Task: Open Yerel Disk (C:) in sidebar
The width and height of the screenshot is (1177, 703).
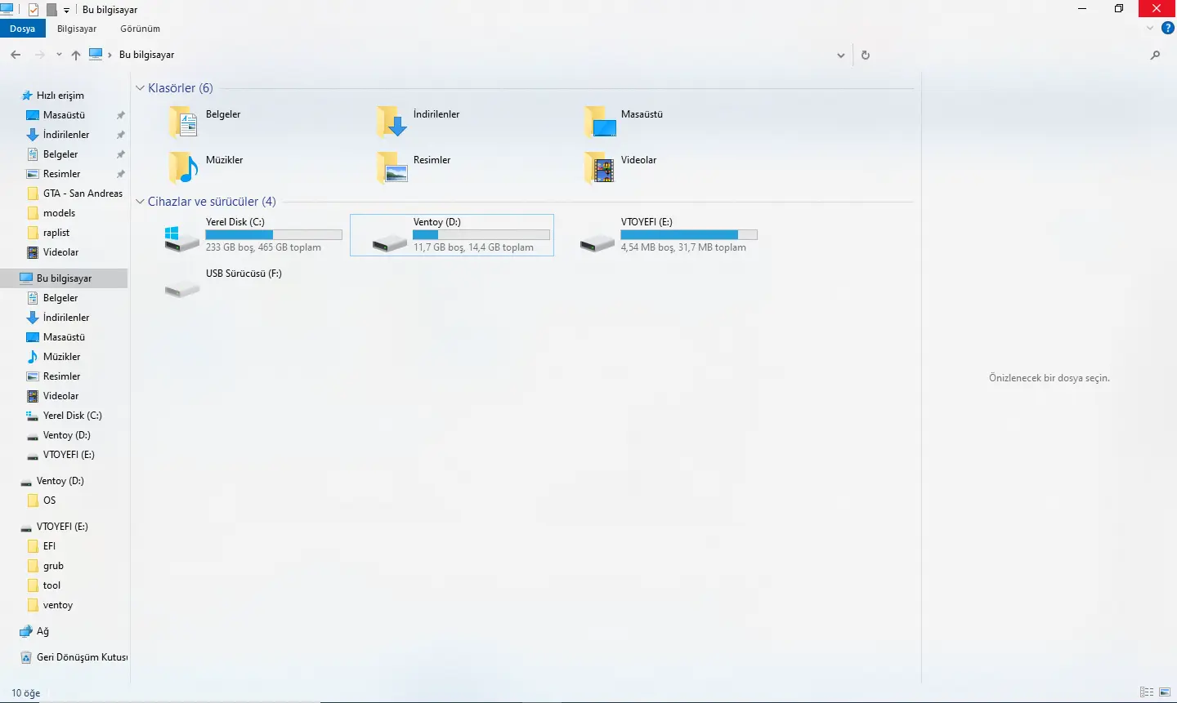Action: pos(64,416)
